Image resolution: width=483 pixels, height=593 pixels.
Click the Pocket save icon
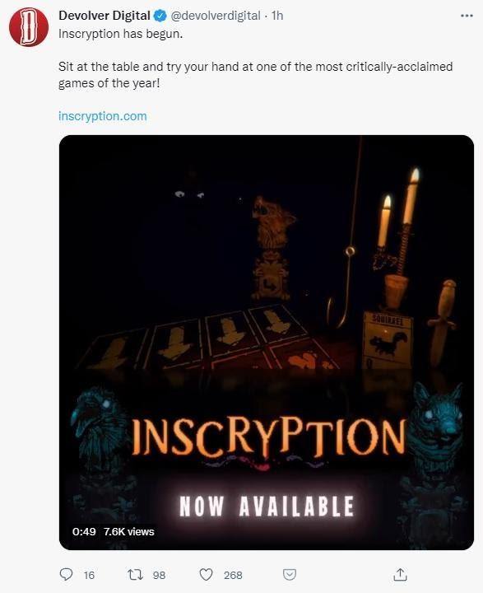290,575
